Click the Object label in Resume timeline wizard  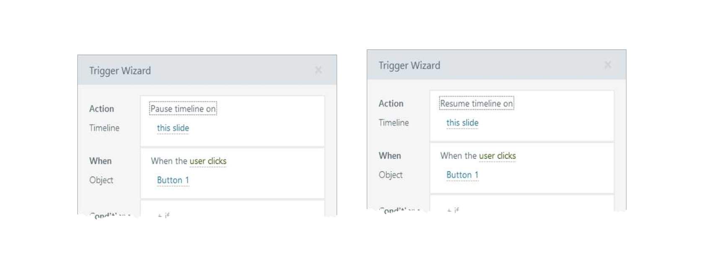tap(391, 175)
